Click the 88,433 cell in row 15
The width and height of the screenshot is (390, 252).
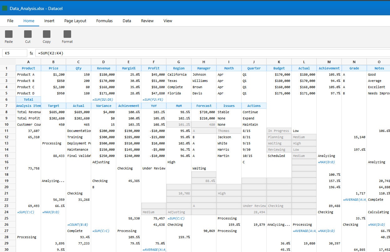coord(54,156)
